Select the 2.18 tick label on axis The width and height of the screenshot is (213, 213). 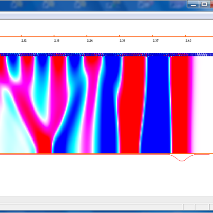pos(57,41)
